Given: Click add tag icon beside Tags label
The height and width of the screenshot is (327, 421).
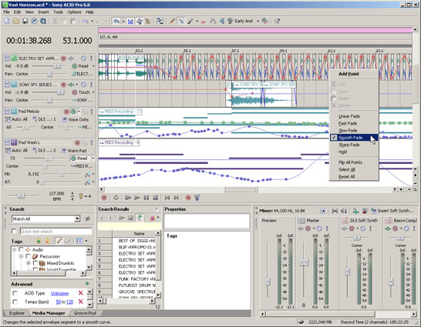Looking at the screenshot, I should click(39, 241).
